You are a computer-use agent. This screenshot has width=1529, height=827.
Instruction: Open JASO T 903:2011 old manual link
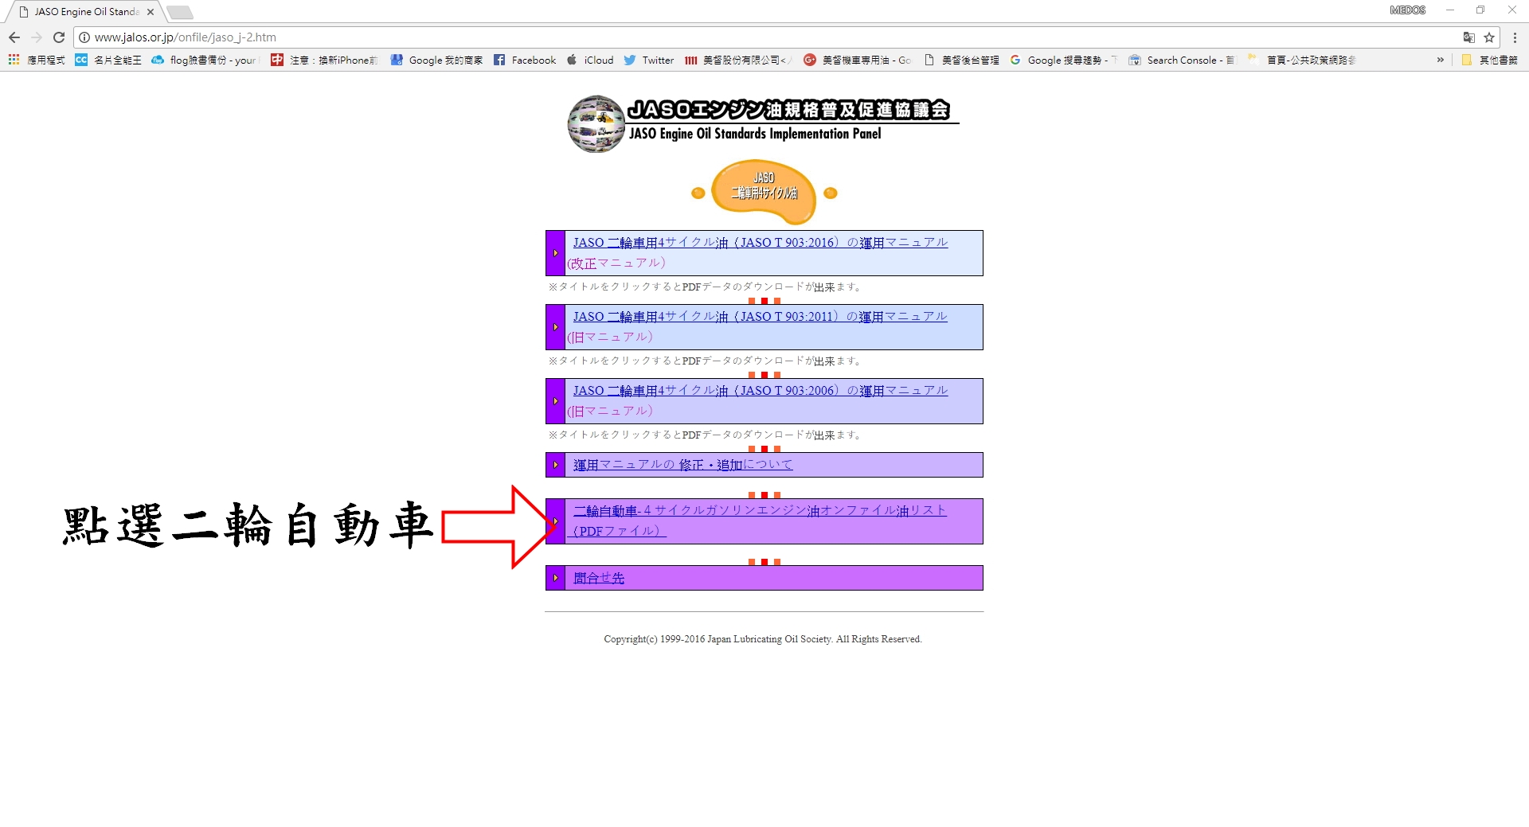pyautogui.click(x=760, y=317)
